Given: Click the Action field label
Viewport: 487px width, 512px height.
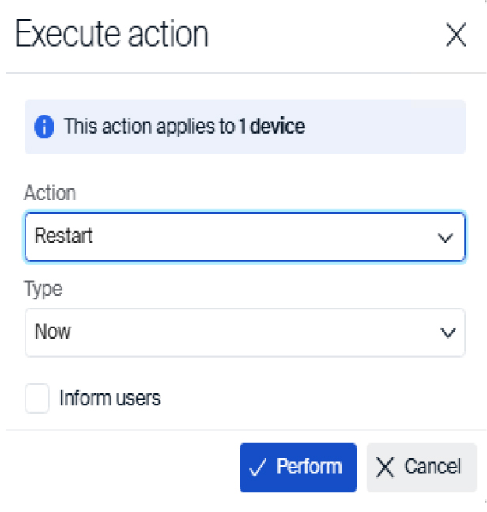Looking at the screenshot, I should [x=50, y=193].
